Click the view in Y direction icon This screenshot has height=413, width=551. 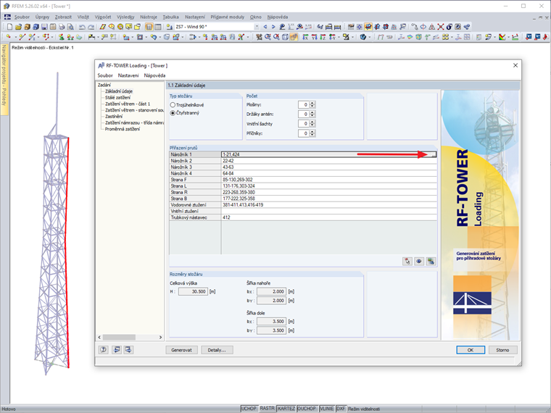pyautogui.click(x=314, y=36)
